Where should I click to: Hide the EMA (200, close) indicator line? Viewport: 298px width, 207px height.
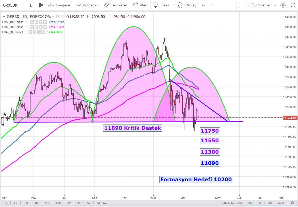[32, 27]
